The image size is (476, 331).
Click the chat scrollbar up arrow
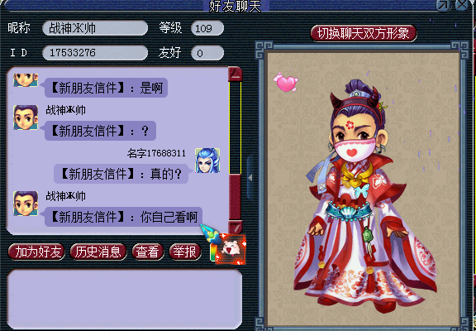coord(236,74)
